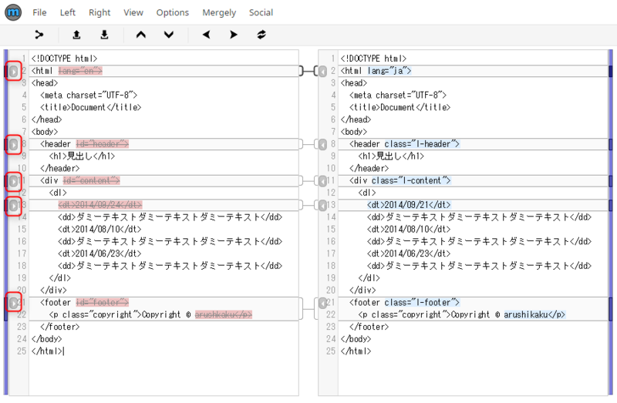617x403 pixels.
Task: Click end of left pane '</html>' line
Action: [x=63, y=351]
